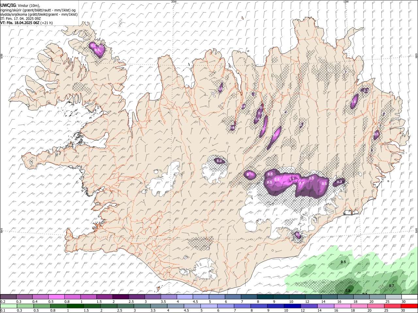The image size is (418, 313).
Task: Click the gray-blue lower legend swatch at 4
Action: tap(175, 306)
